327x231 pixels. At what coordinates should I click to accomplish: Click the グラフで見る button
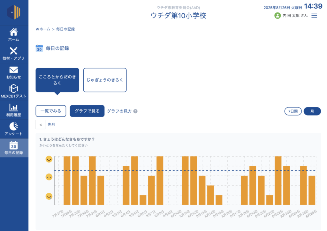click(87, 111)
